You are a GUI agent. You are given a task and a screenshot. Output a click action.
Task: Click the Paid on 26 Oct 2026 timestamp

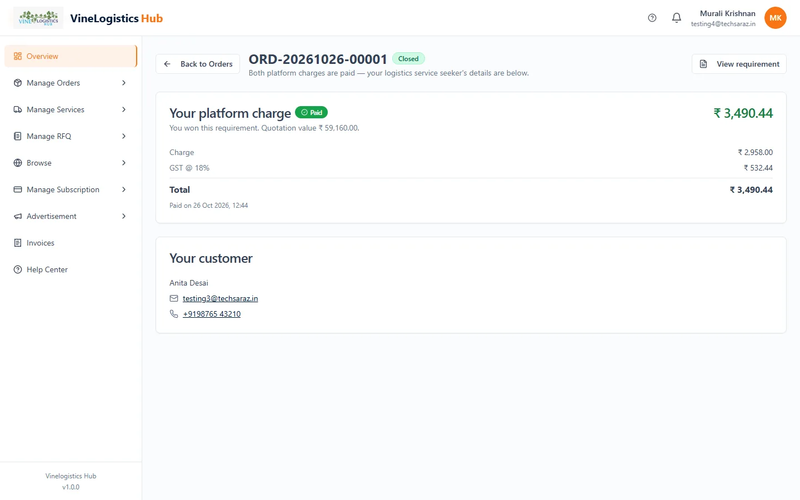point(209,206)
